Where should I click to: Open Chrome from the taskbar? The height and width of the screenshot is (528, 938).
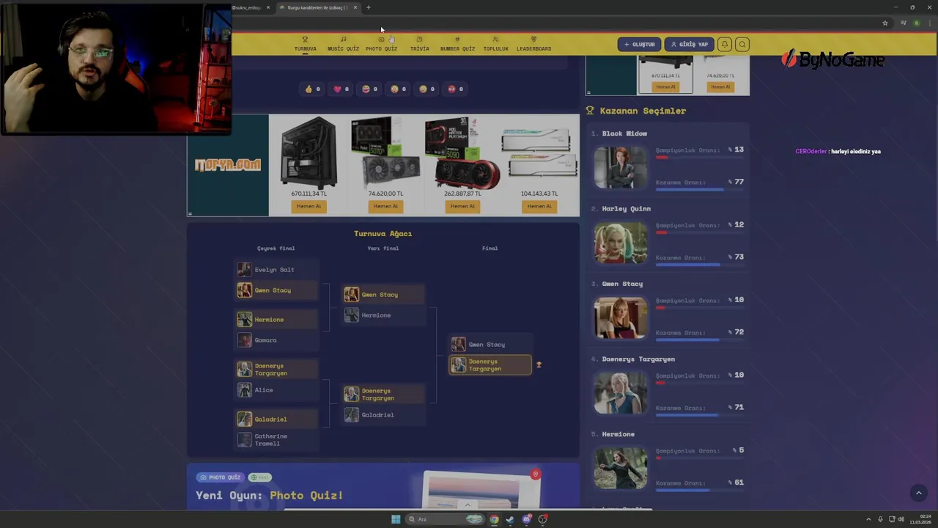494,519
